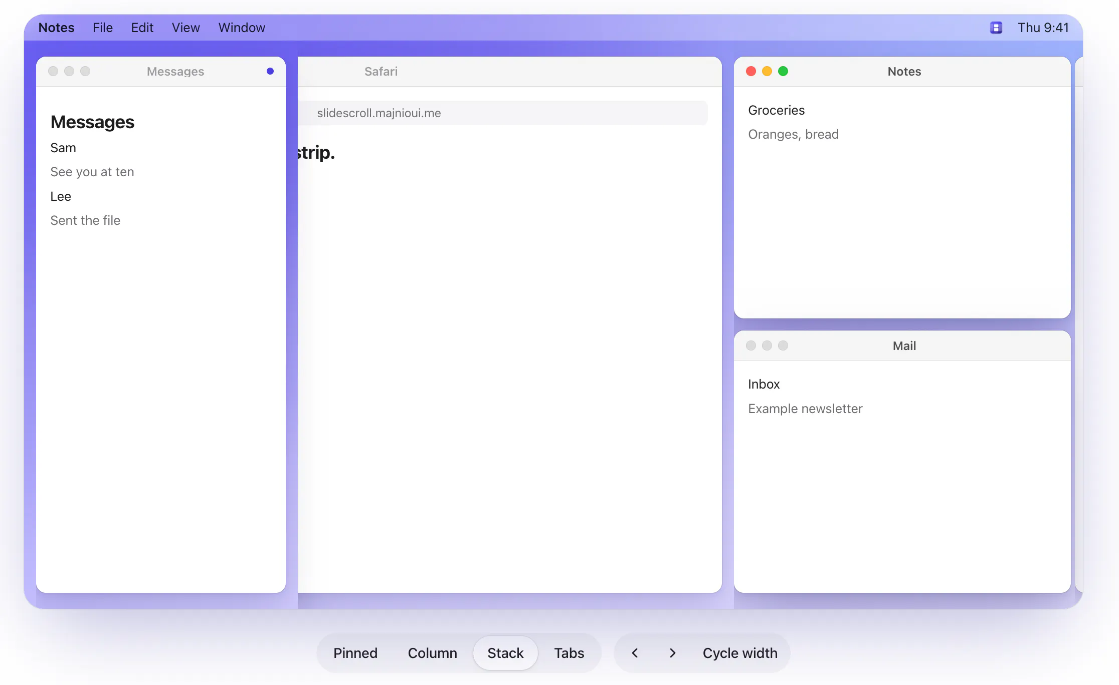Click the 'Sent the file' message preview
Screen dimensions: 1119x685
(85, 220)
